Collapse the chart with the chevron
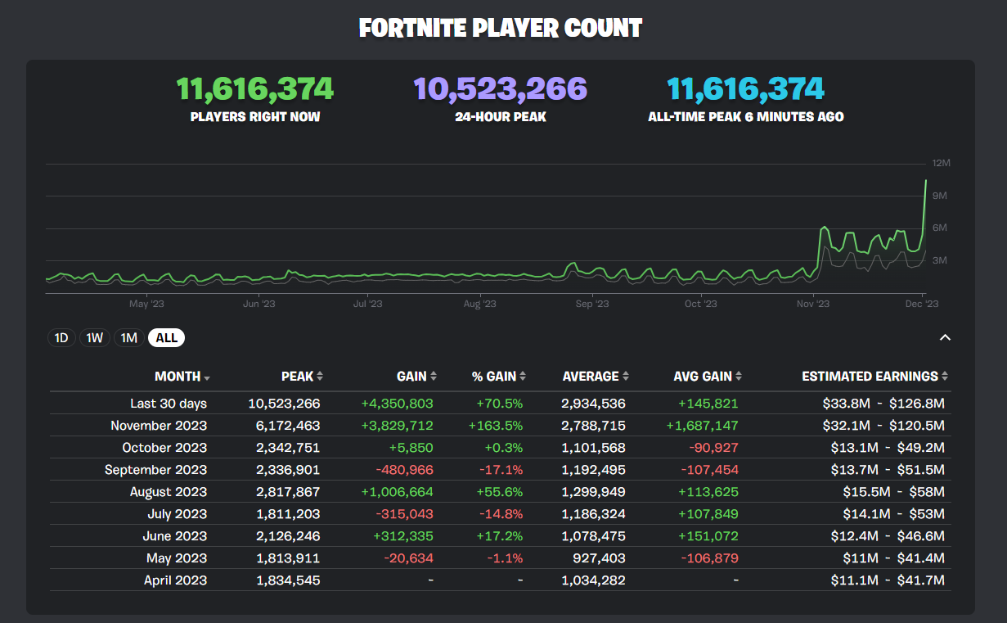 pyautogui.click(x=945, y=337)
